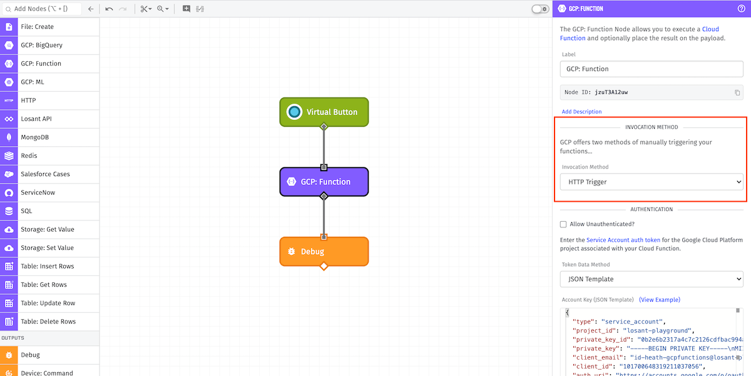Focus the Add Nodes search field
Screen dimensions: 751x376
pyautogui.click(x=41, y=9)
